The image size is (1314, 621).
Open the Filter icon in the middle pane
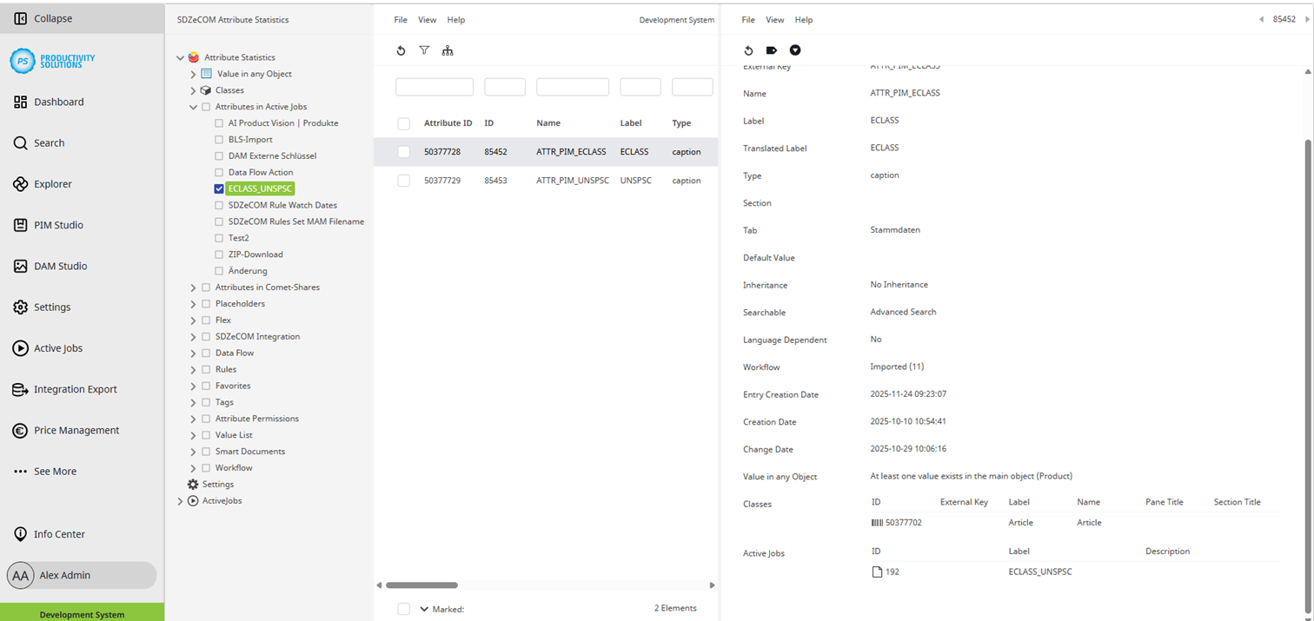pyautogui.click(x=424, y=50)
